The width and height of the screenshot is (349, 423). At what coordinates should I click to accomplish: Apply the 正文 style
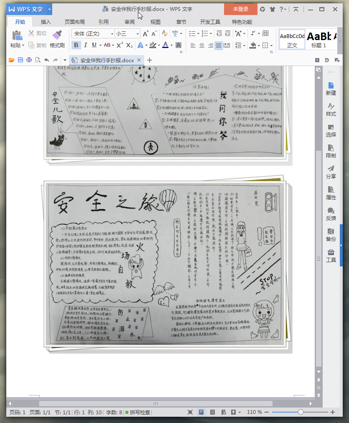click(x=292, y=39)
